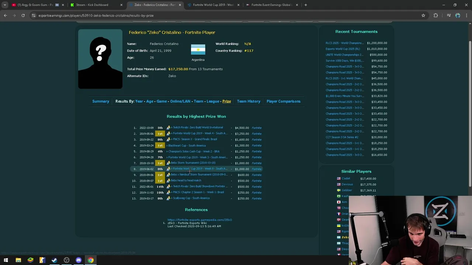Image resolution: width=472 pixels, height=265 pixels.
Task: Open the Player Comparisons section
Action: [x=284, y=101]
